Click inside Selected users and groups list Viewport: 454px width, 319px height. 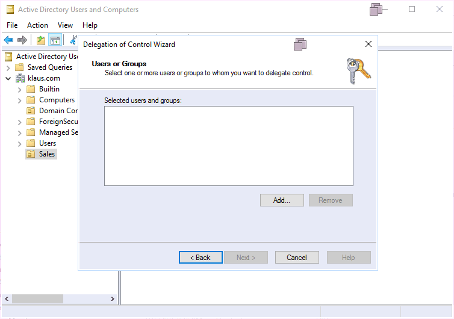pos(228,146)
